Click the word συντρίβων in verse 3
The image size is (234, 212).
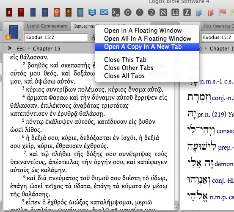click(61, 89)
